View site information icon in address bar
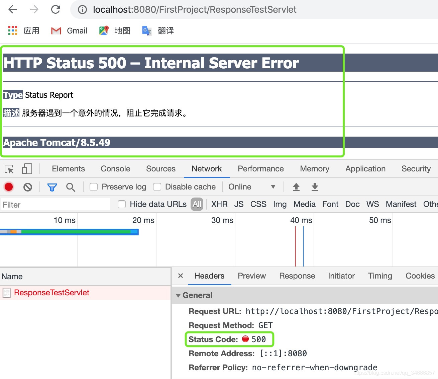This screenshot has width=438, height=379. tap(82, 10)
